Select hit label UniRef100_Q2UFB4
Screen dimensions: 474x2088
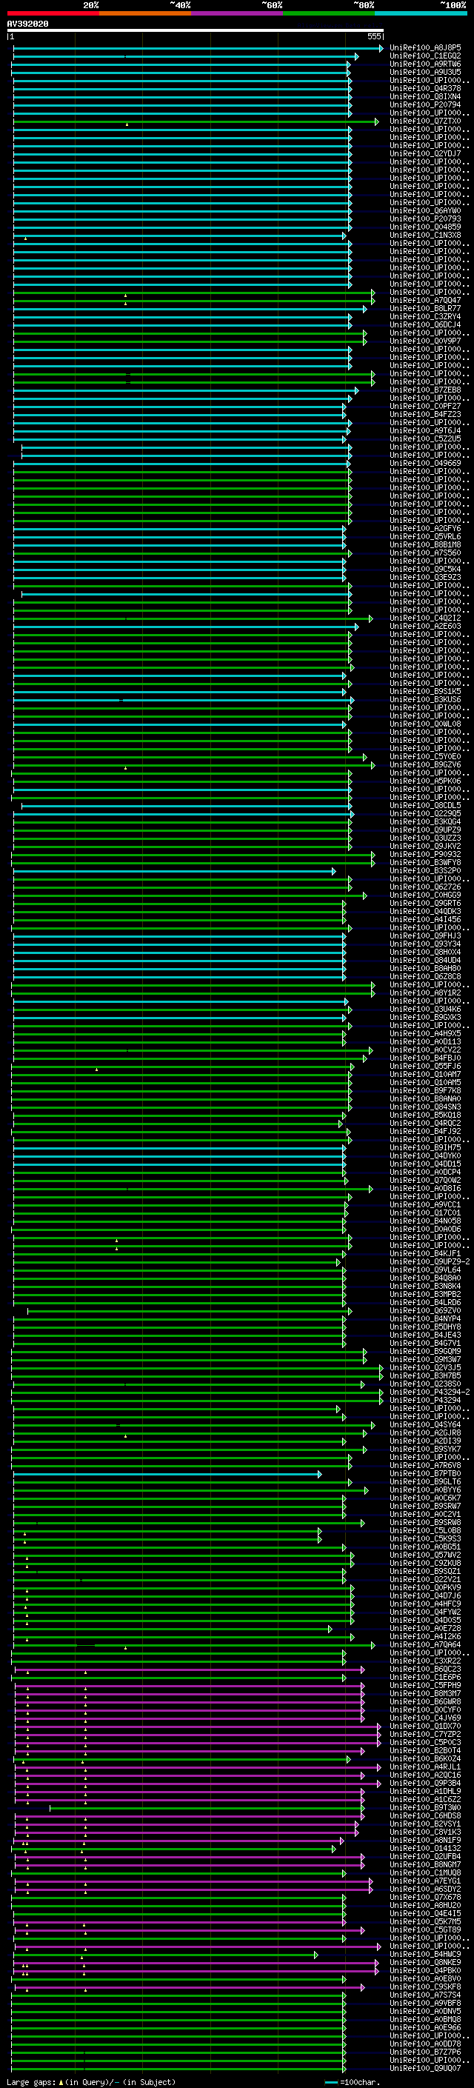pyautogui.click(x=425, y=1856)
